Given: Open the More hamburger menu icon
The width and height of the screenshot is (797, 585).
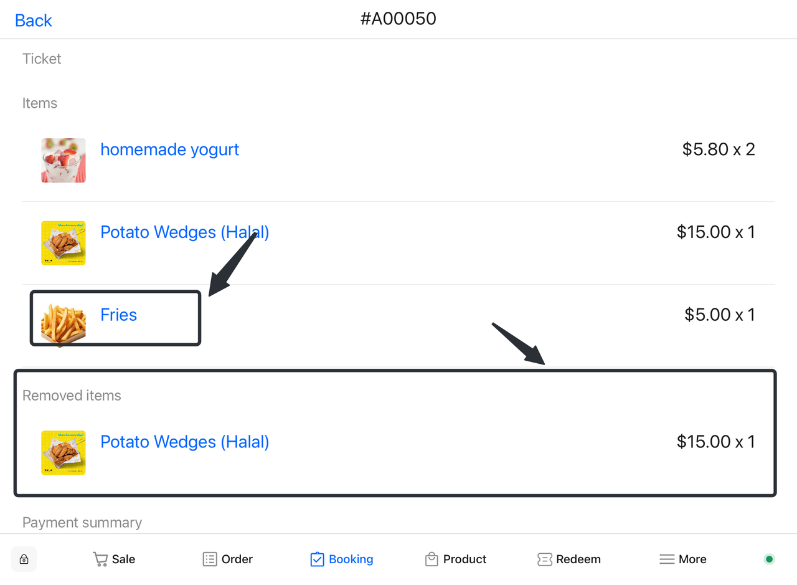Looking at the screenshot, I should tap(667, 559).
